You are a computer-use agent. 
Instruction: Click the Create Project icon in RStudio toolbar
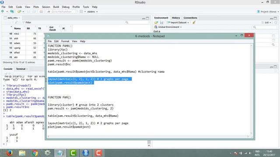[12, 12]
